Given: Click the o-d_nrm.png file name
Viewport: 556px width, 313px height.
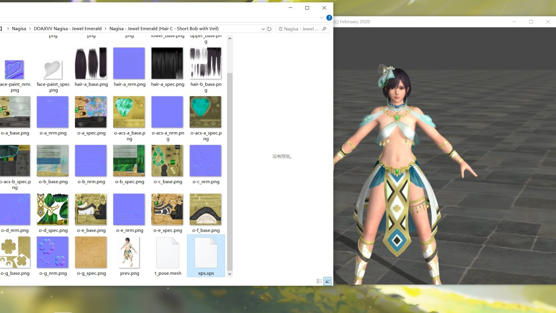Looking at the screenshot, I should pyautogui.click(x=15, y=230).
